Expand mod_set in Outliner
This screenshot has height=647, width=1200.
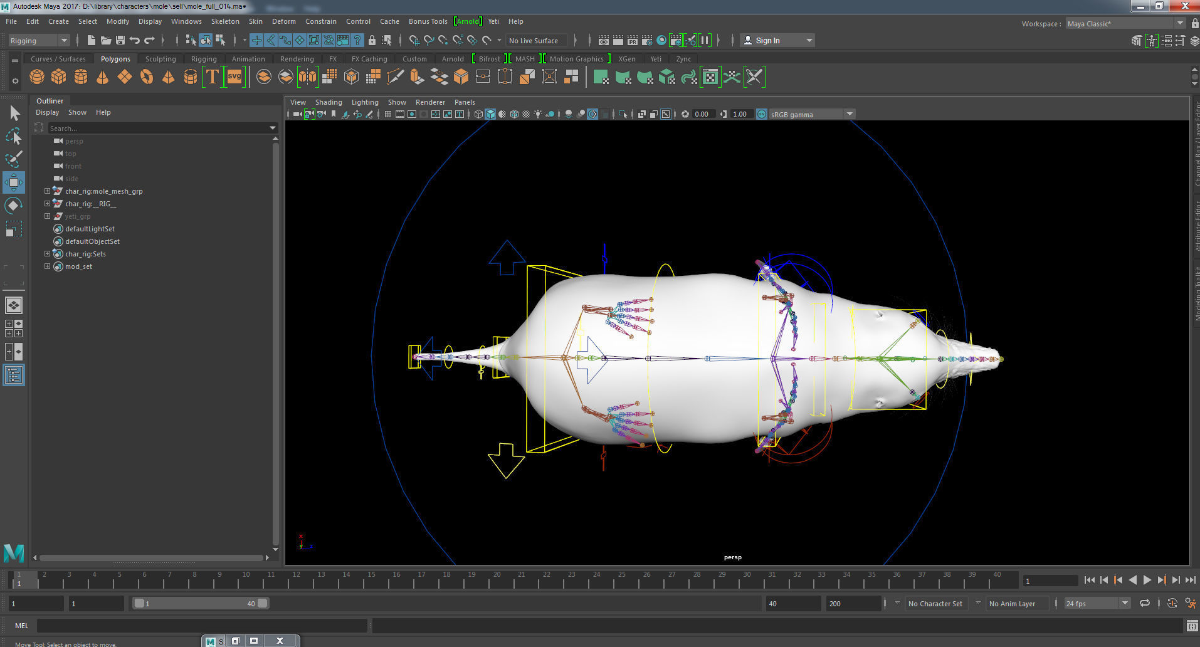pos(47,266)
